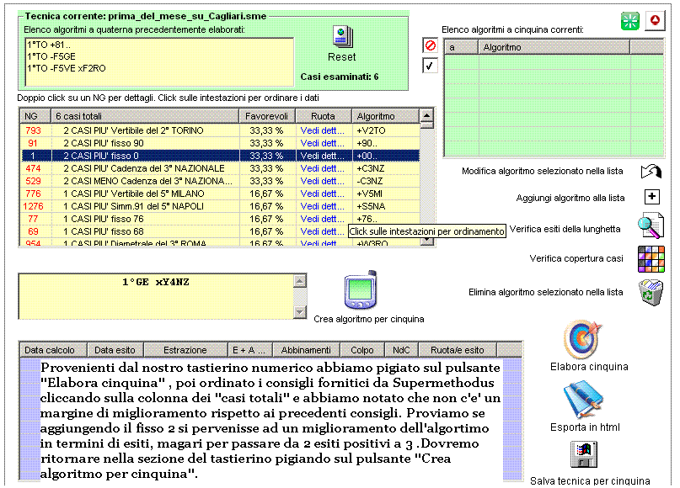Sort results by the NG column header
Viewport: 680px width, 488px height.
tap(35, 116)
